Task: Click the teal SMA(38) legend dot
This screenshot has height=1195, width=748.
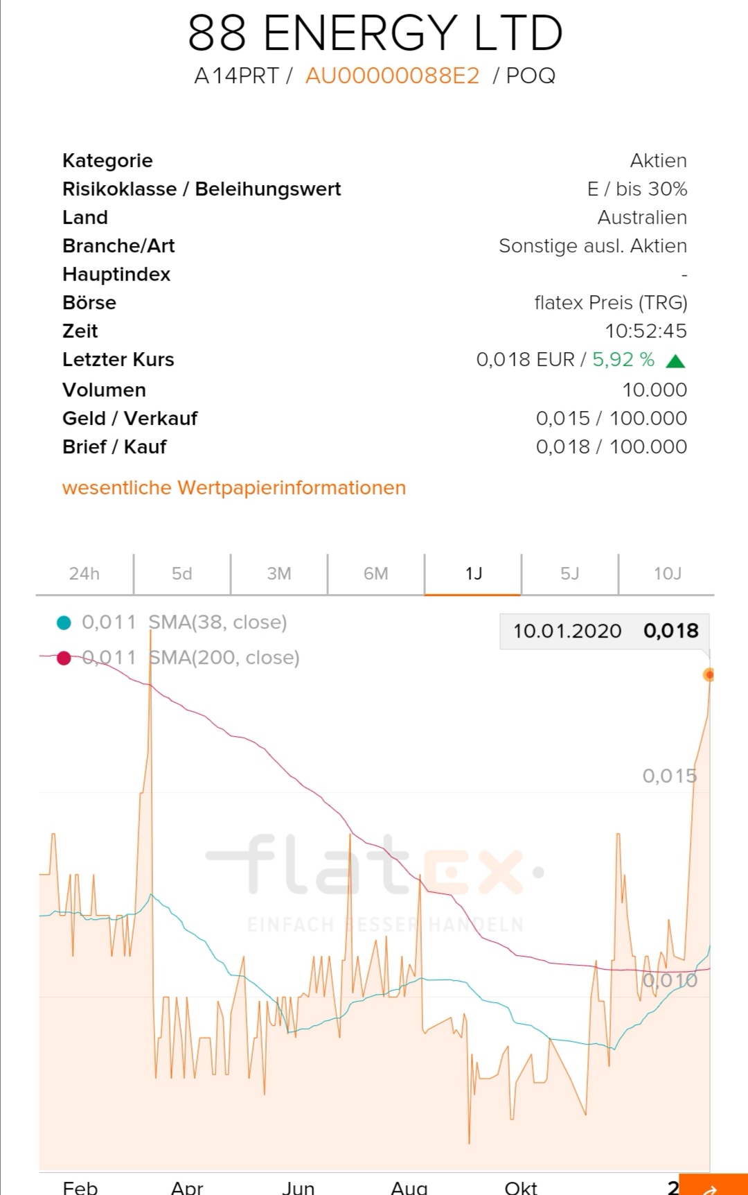Action: pyautogui.click(x=64, y=622)
